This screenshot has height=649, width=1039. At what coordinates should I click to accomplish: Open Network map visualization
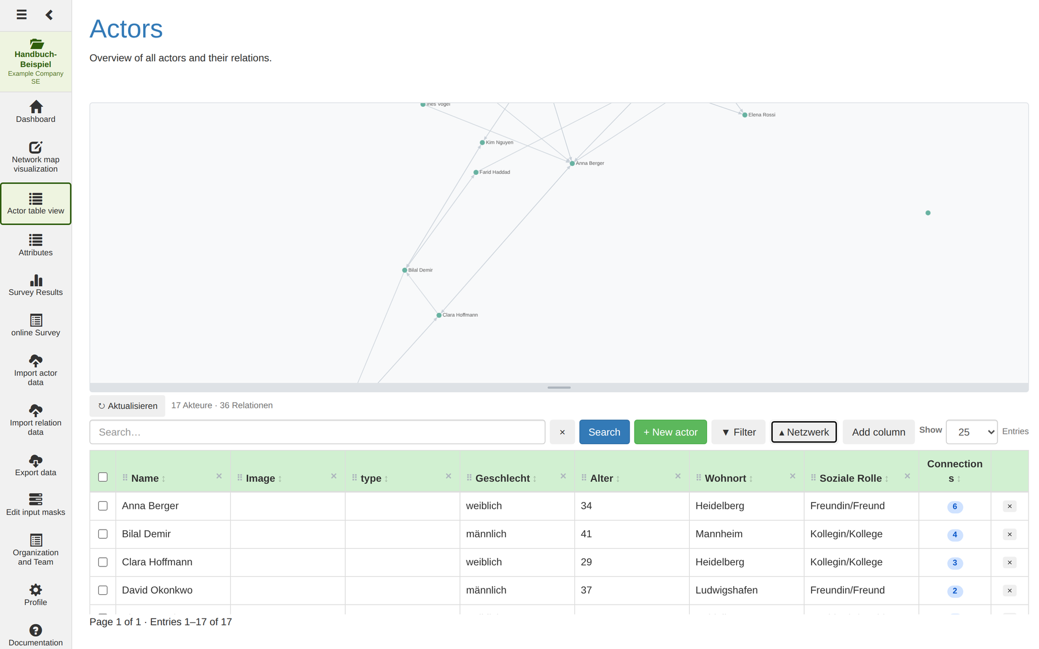[36, 156]
